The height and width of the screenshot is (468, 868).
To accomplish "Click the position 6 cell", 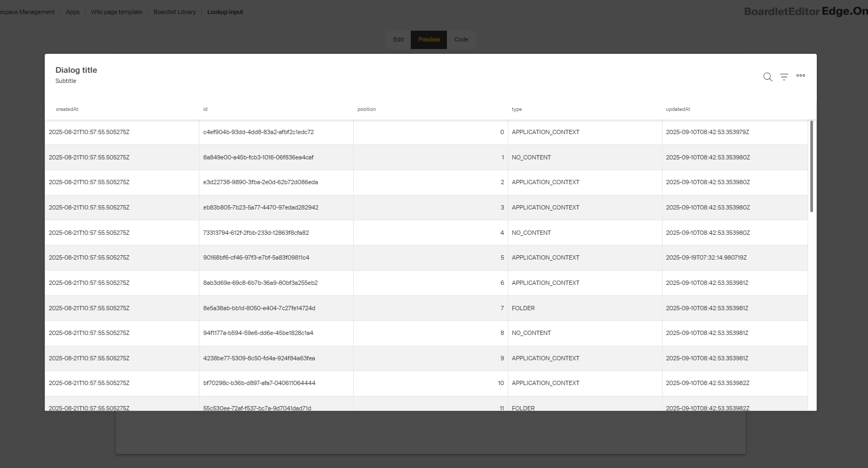I will (x=431, y=283).
